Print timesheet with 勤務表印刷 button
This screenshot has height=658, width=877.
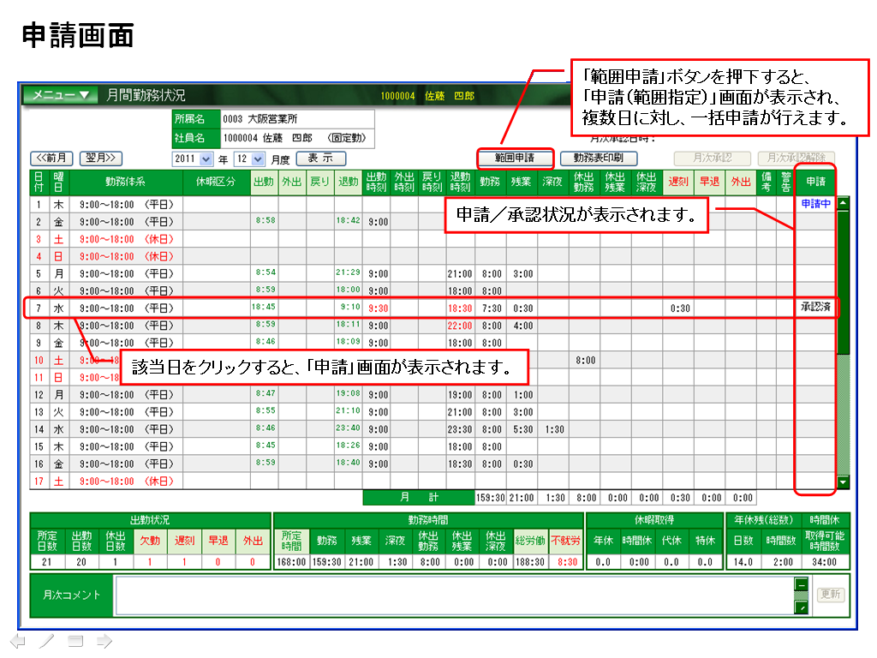(x=598, y=159)
